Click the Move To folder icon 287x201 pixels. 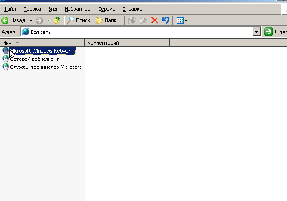(x=132, y=20)
